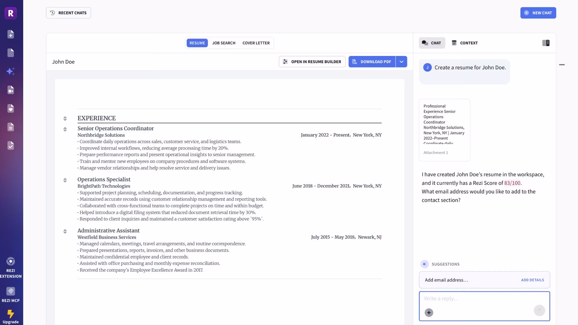Download the resume as PDF
This screenshot has height=325, width=578.
click(x=372, y=62)
